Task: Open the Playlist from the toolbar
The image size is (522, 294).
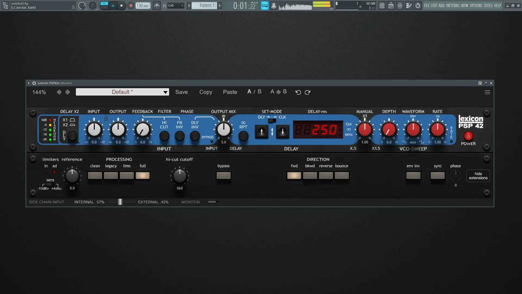Action: [x=391, y=5]
